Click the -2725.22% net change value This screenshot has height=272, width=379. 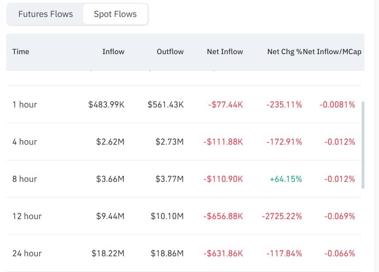pos(282,216)
